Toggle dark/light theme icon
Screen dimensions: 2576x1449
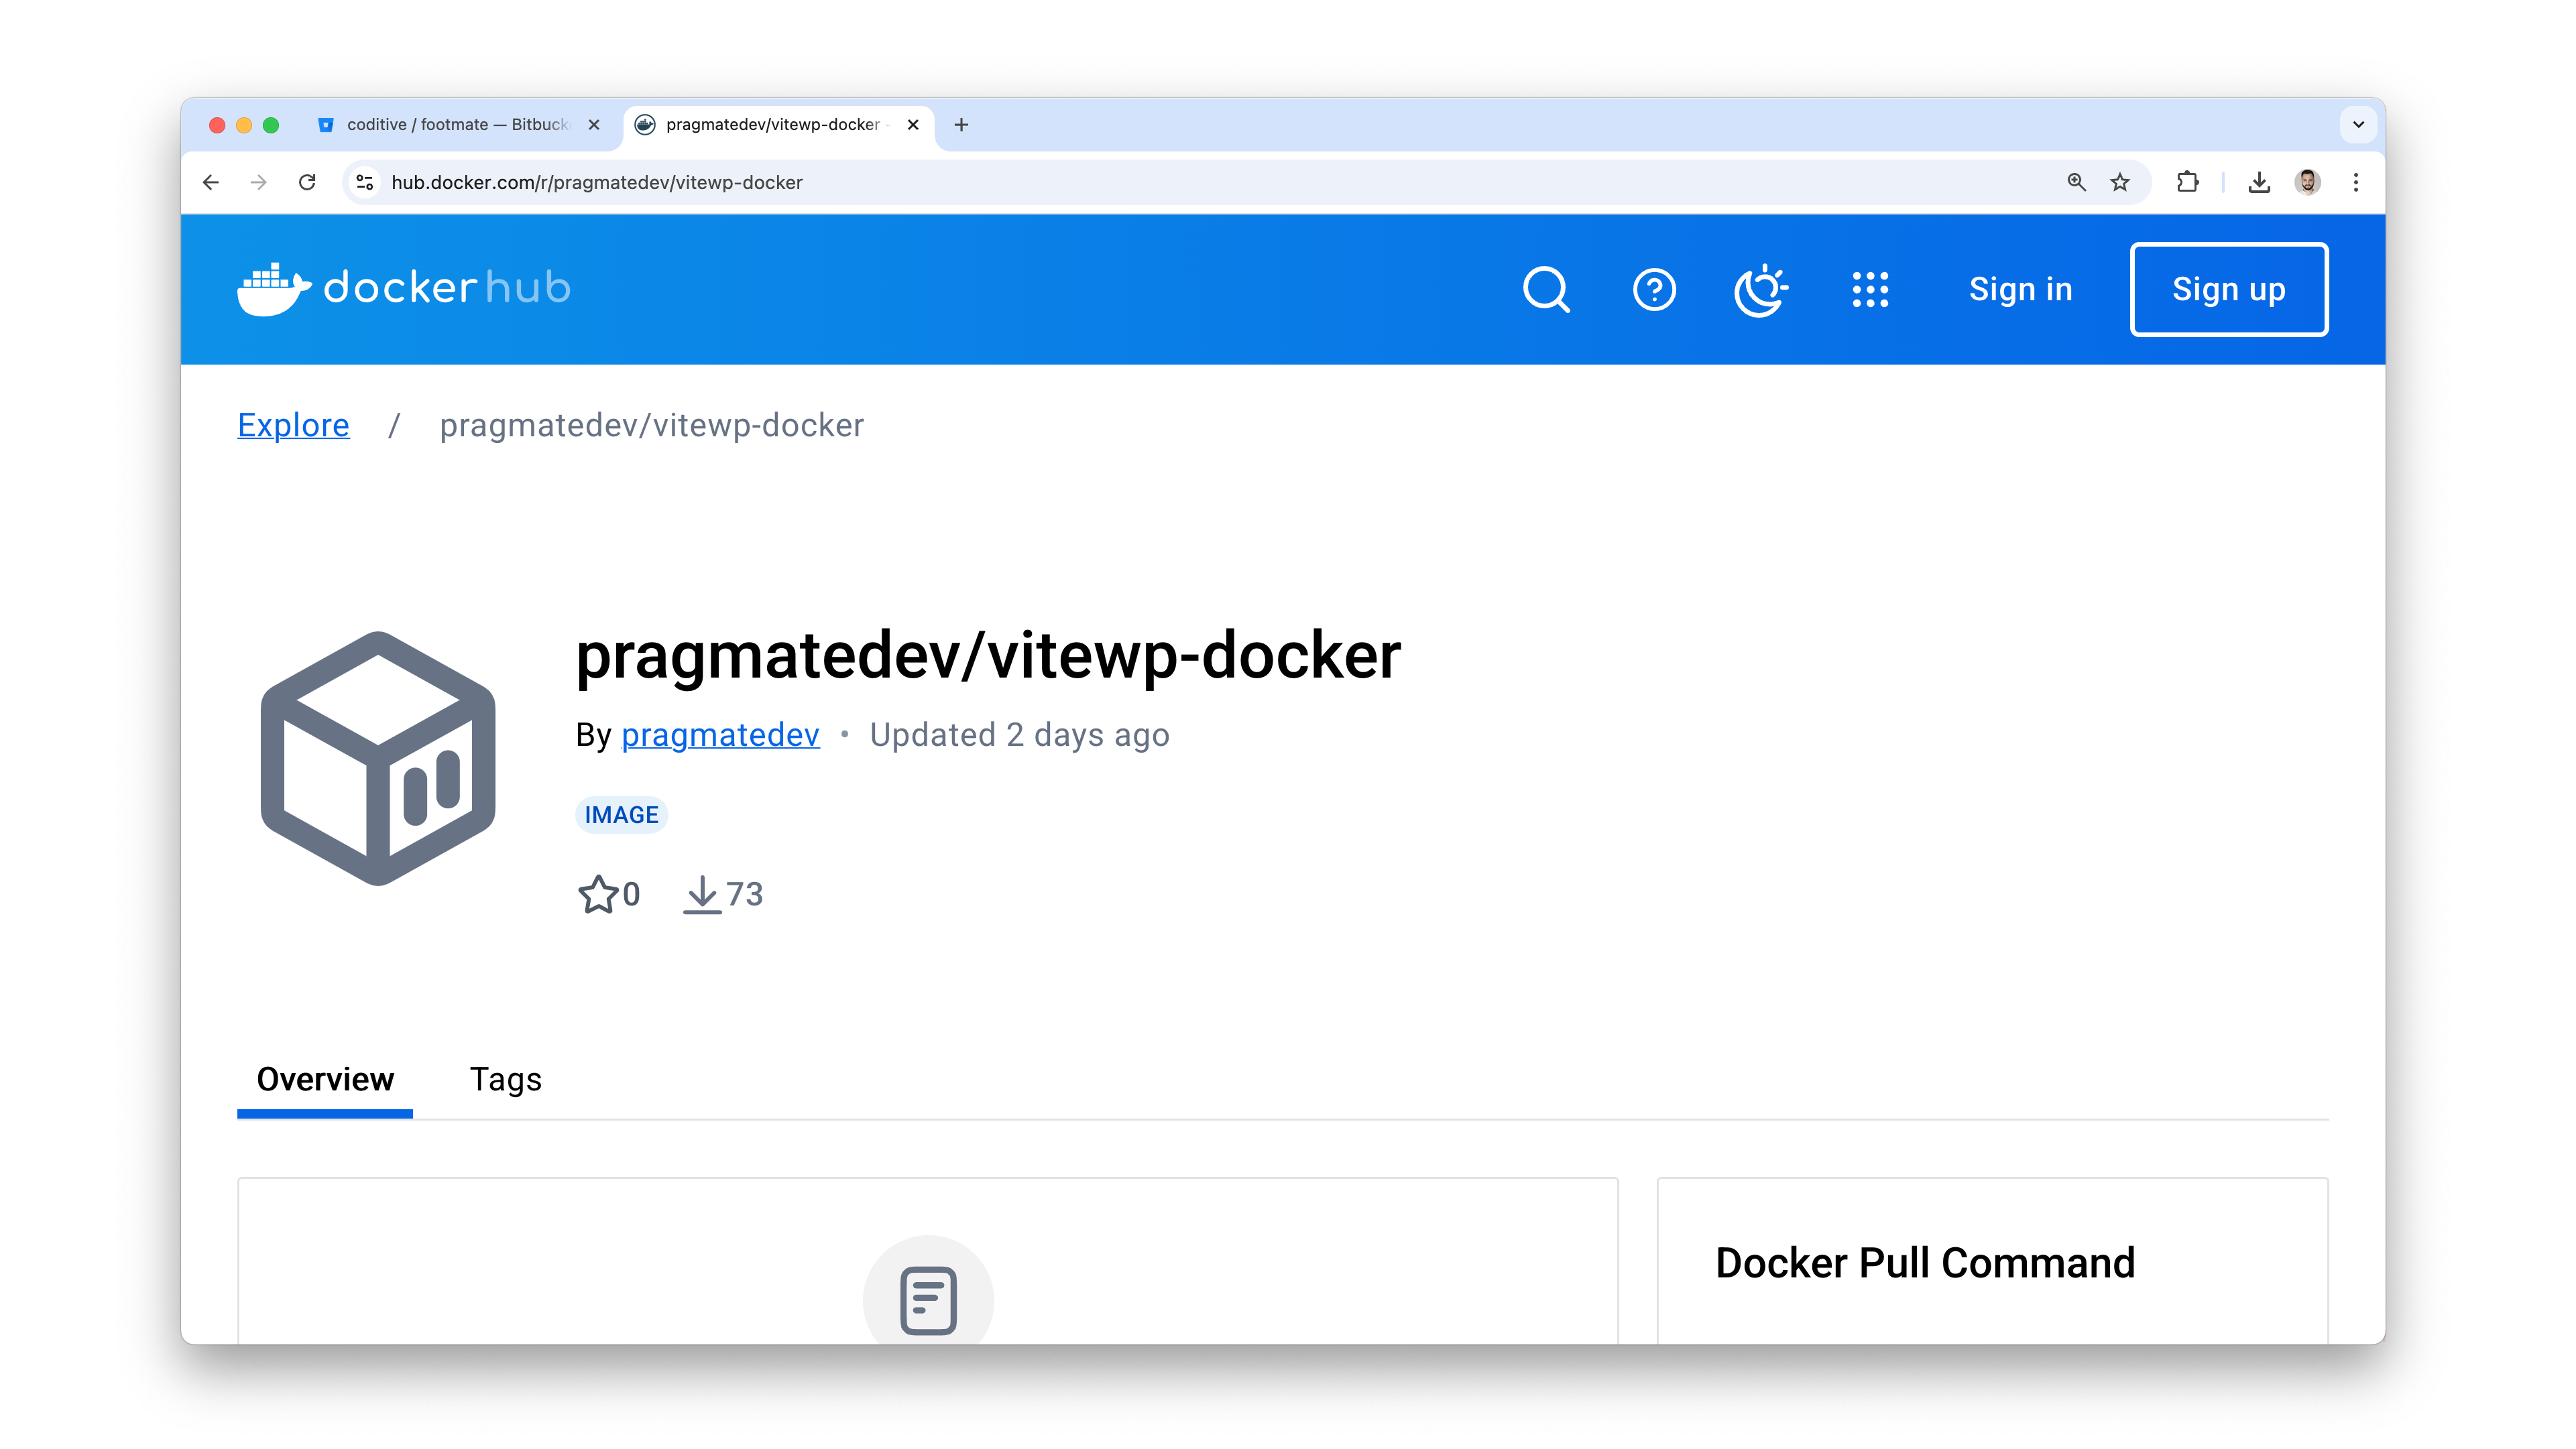[x=1761, y=290]
